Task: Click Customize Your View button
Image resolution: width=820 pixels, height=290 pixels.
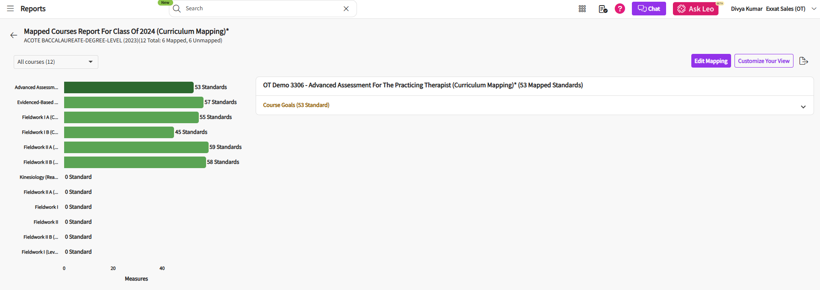Action: click(x=764, y=61)
